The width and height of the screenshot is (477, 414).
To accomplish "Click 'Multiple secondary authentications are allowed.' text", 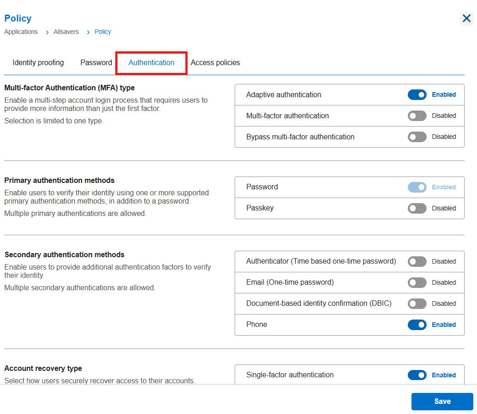I will (80, 287).
